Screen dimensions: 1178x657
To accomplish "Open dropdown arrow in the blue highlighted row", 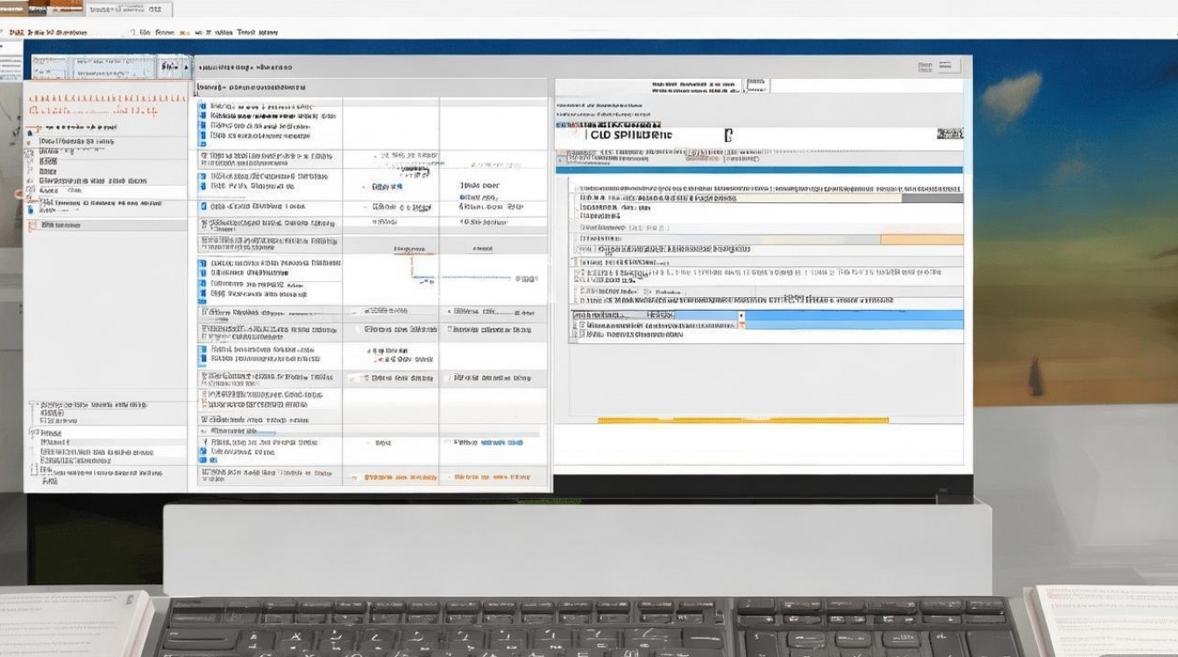I will (x=741, y=315).
